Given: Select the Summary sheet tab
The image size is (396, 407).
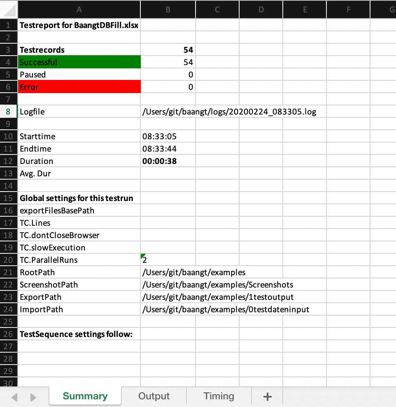Looking at the screenshot, I should (85, 396).
